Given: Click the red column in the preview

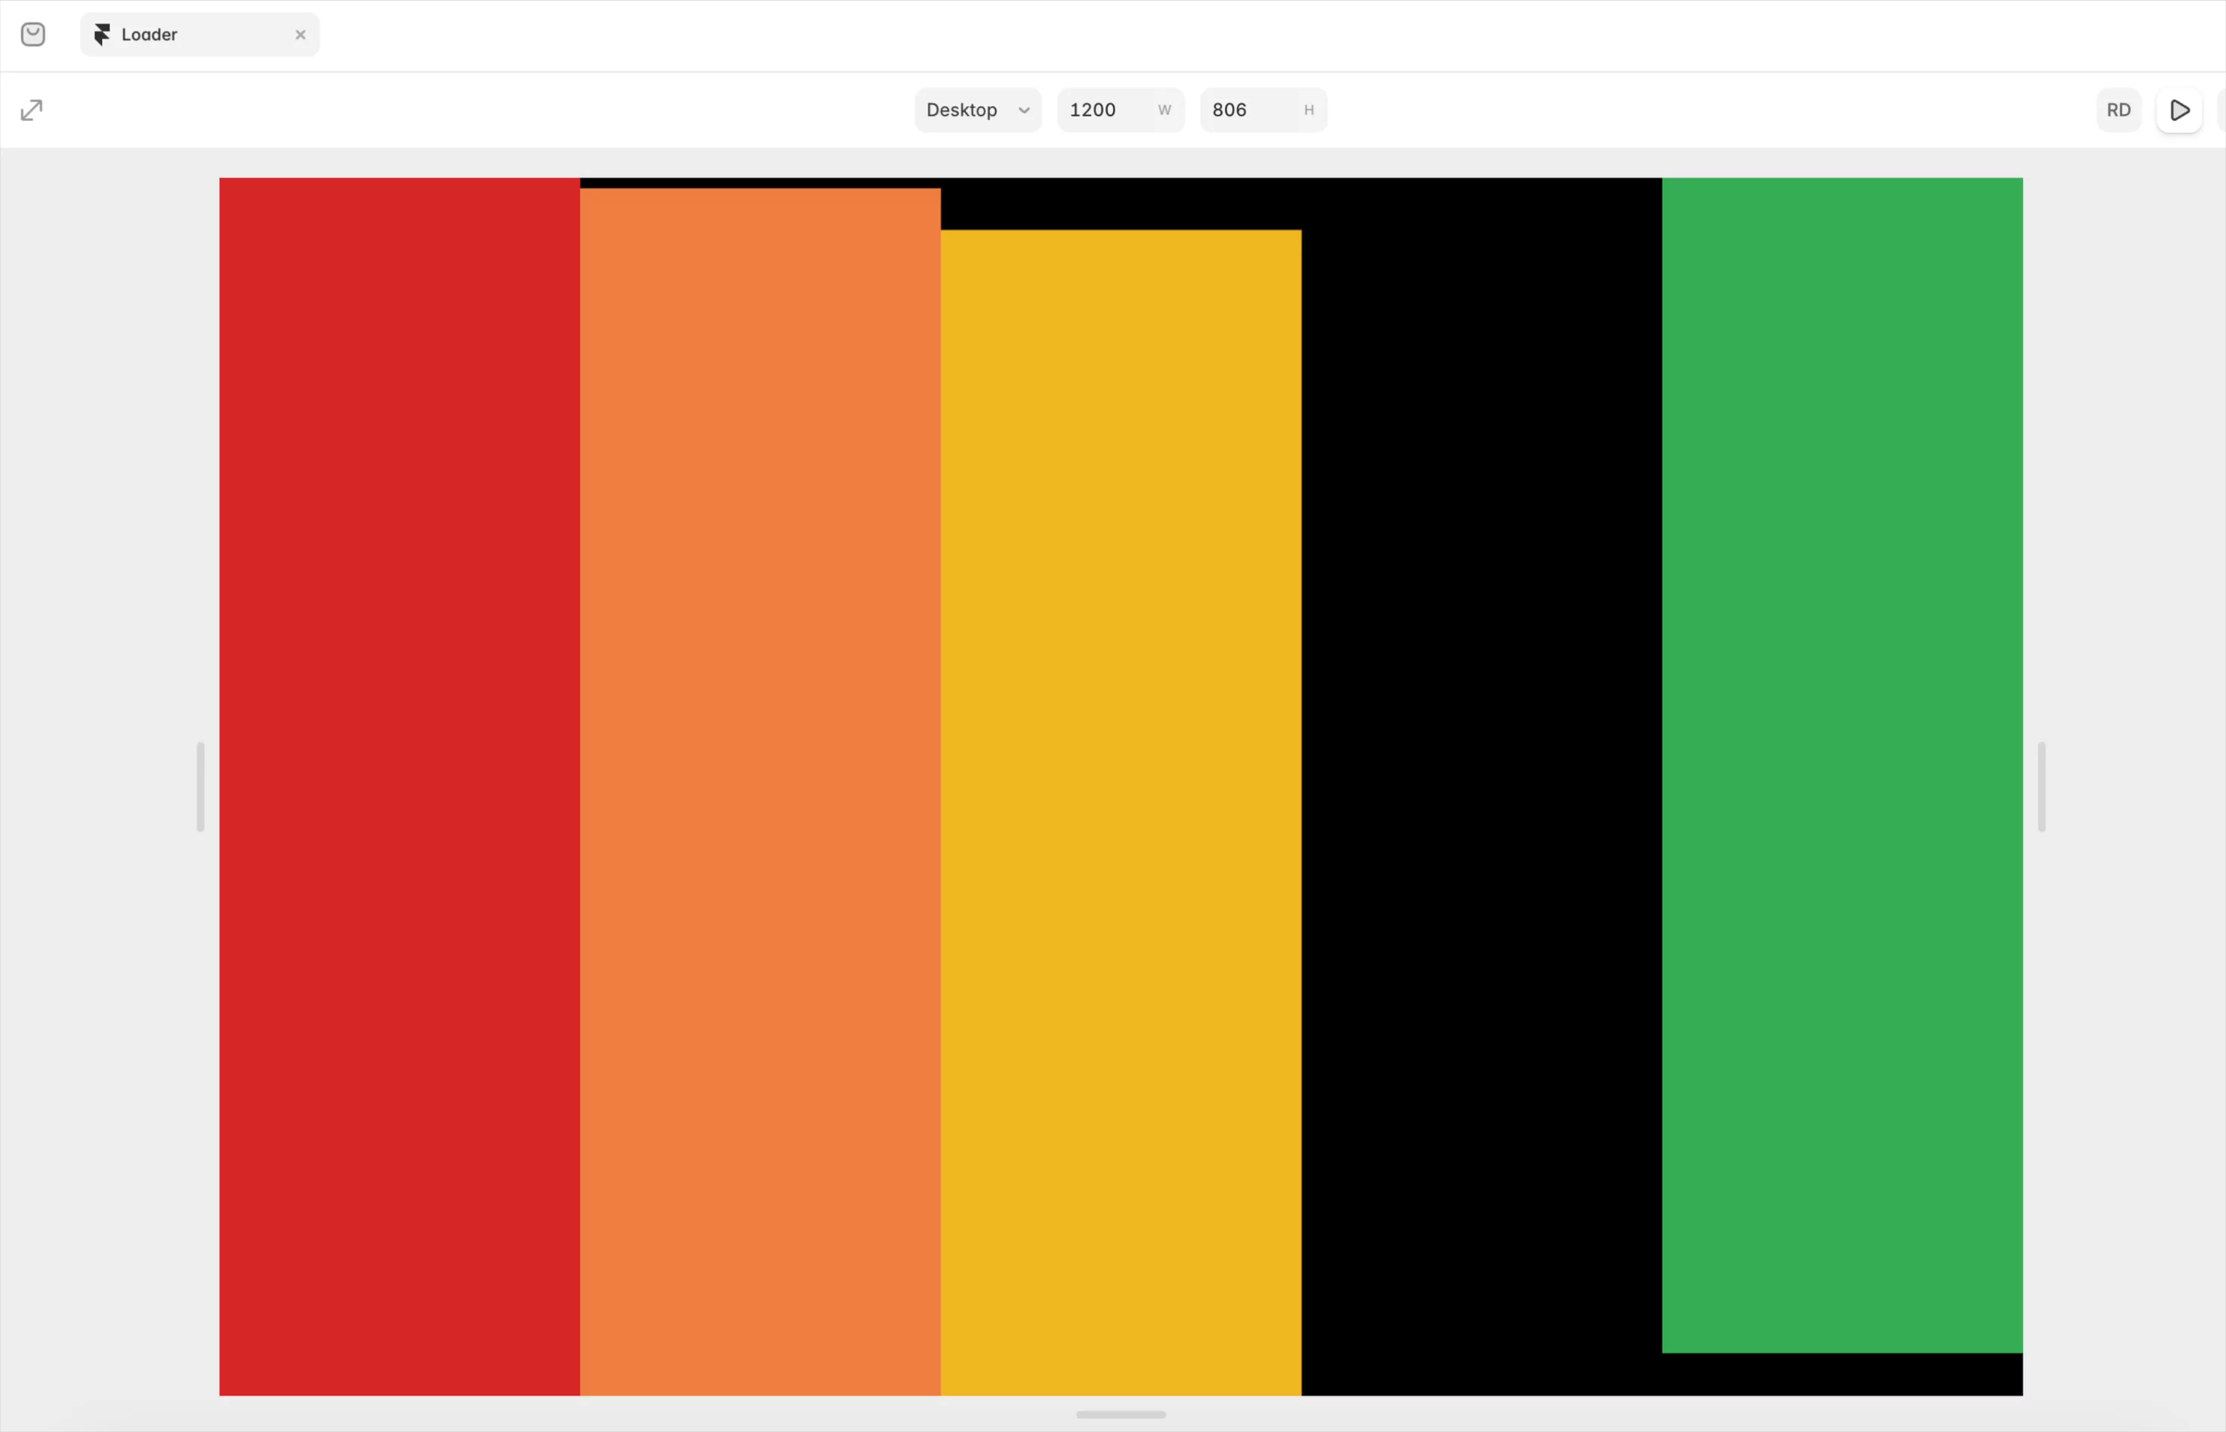Looking at the screenshot, I should click(x=399, y=787).
